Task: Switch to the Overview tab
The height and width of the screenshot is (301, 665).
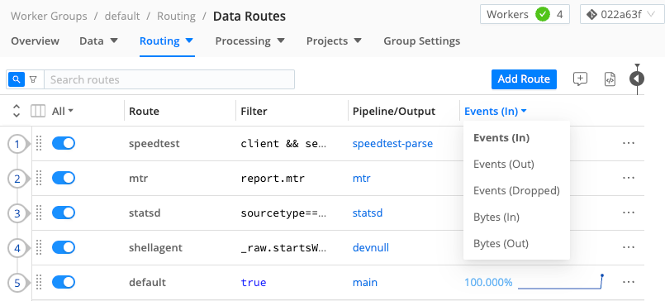Action: pyautogui.click(x=35, y=41)
